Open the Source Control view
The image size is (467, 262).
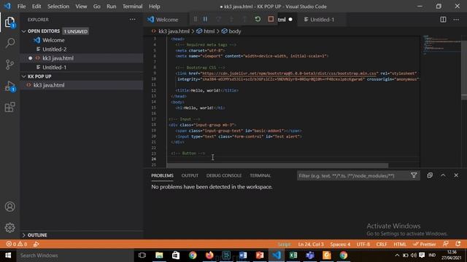(9, 64)
